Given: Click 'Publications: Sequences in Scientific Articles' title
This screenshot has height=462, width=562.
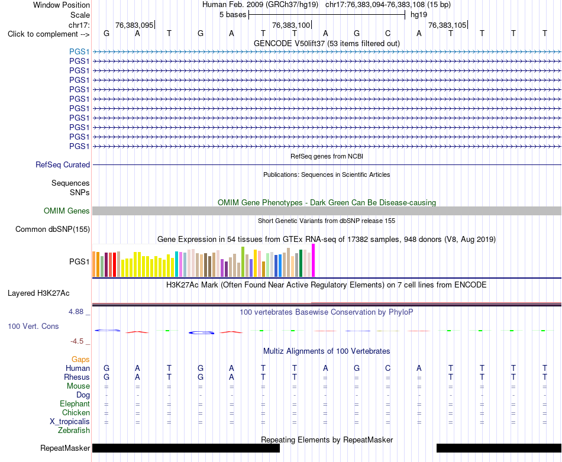Looking at the screenshot, I should coord(327,175).
